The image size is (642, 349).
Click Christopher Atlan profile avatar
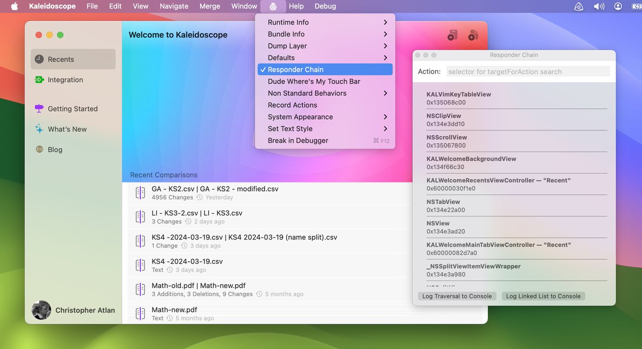(x=41, y=310)
